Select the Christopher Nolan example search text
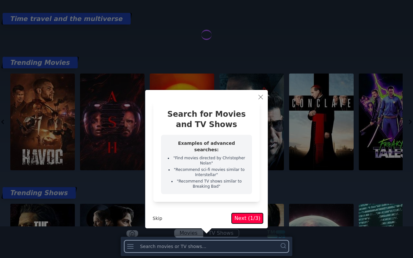The width and height of the screenshot is (413, 258). point(209,161)
